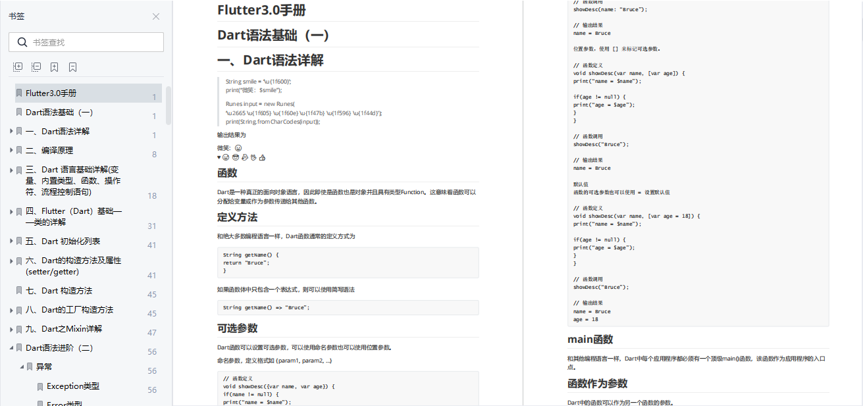Image resolution: width=863 pixels, height=406 pixels.
Task: Expand the 六、Dart的构造方法及属性 bookmark
Action: tap(11, 261)
